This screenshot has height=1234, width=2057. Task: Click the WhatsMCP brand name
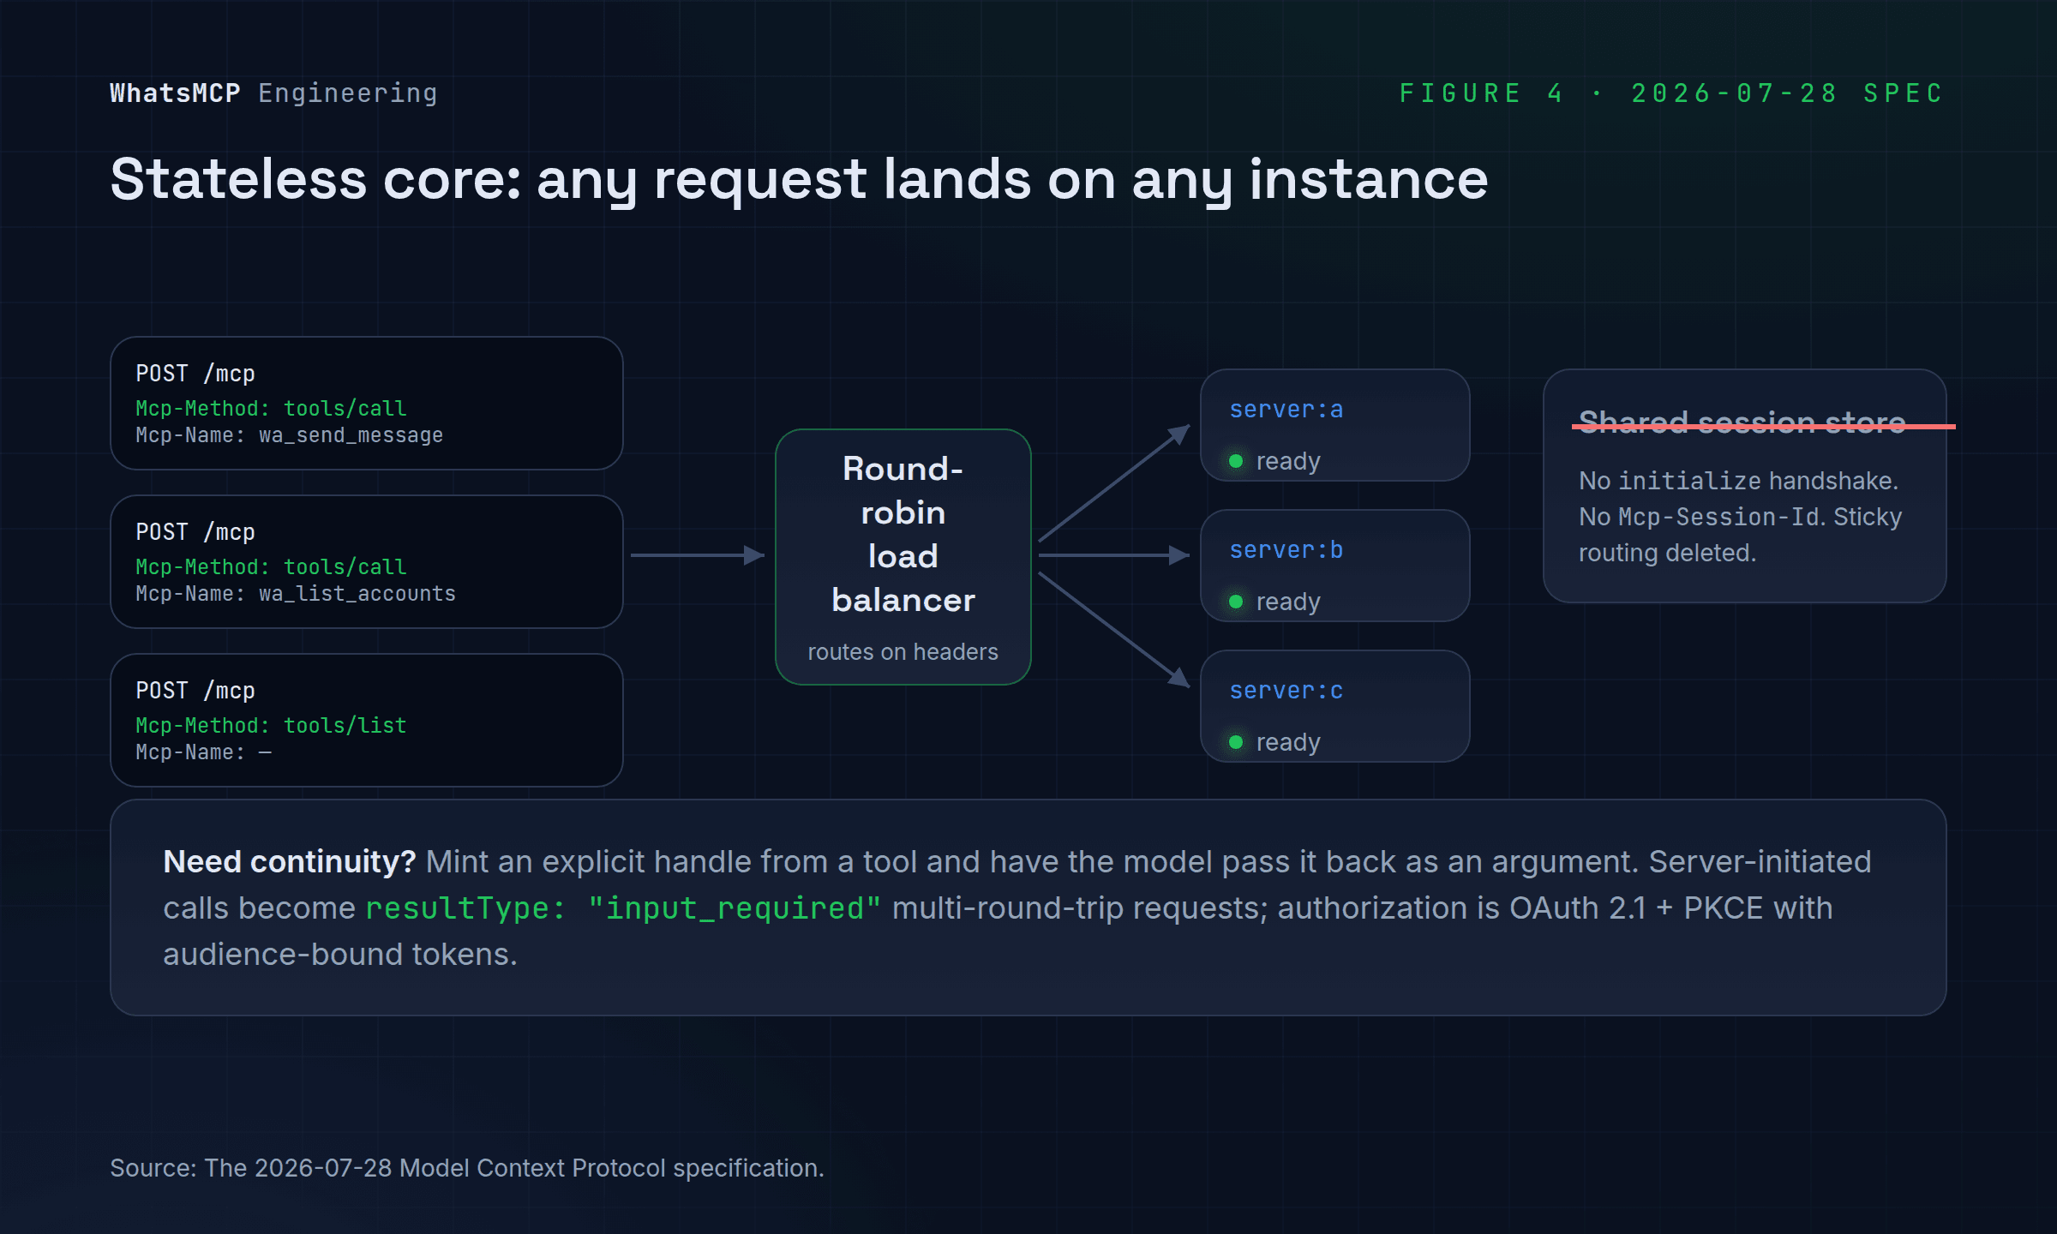176,93
